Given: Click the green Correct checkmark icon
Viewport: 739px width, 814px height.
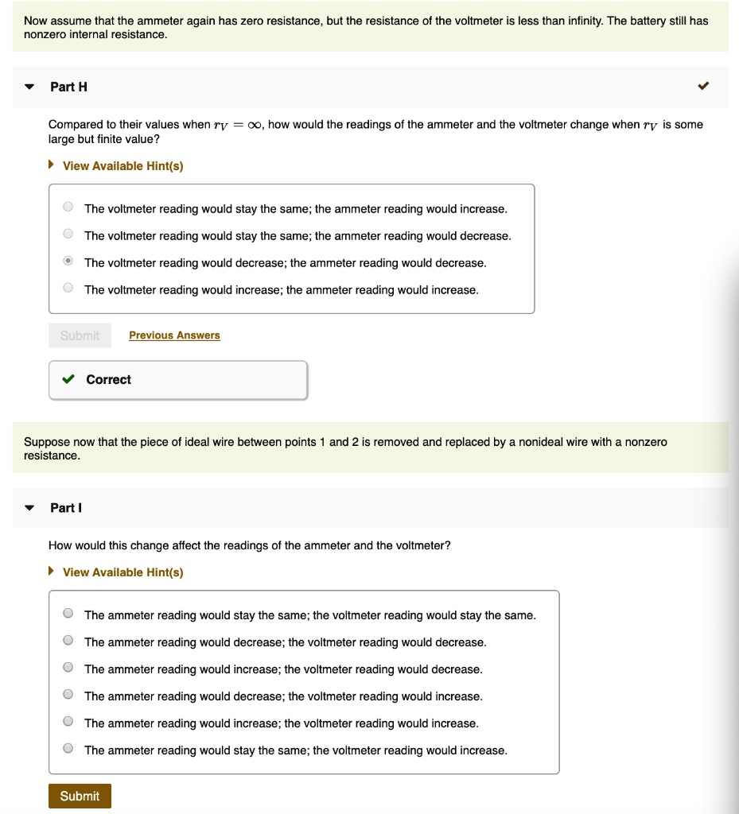Looking at the screenshot, I should [70, 379].
